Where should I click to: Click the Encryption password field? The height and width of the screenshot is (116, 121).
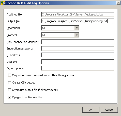(x=78, y=48)
